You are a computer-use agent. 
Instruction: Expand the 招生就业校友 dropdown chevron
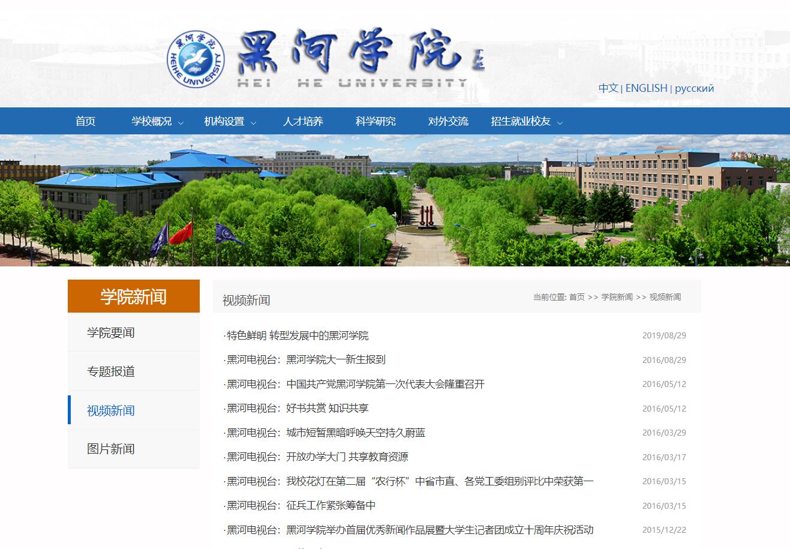point(560,122)
